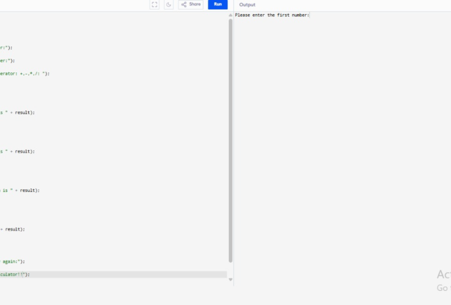Image resolution: width=451 pixels, height=305 pixels.
Task: Toggle dark mode with moon icon
Action: 169,5
